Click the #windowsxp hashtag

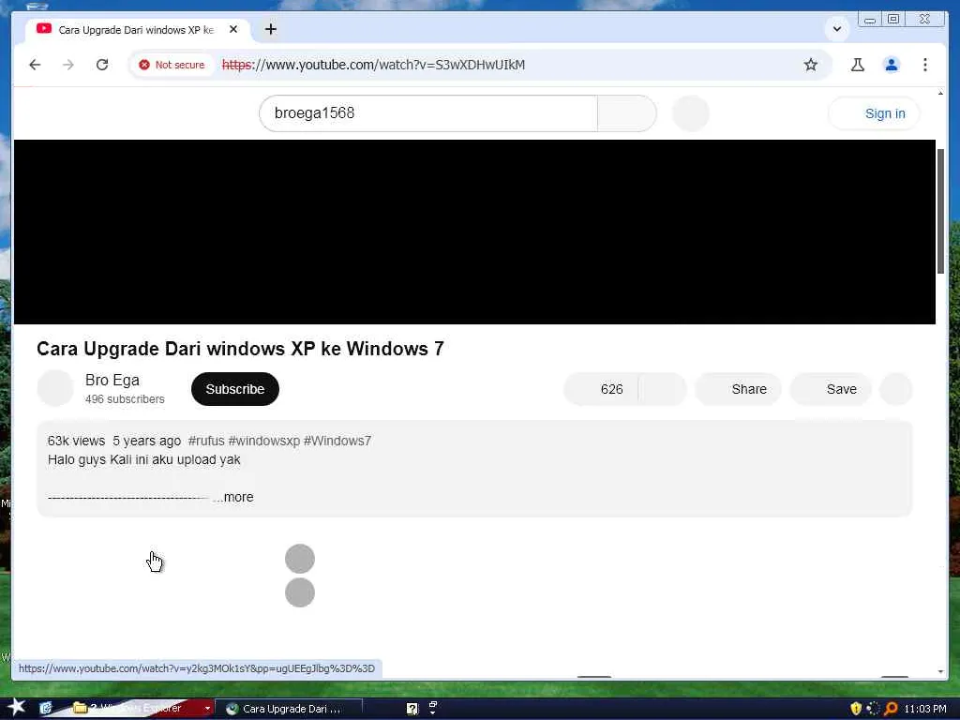(263, 441)
